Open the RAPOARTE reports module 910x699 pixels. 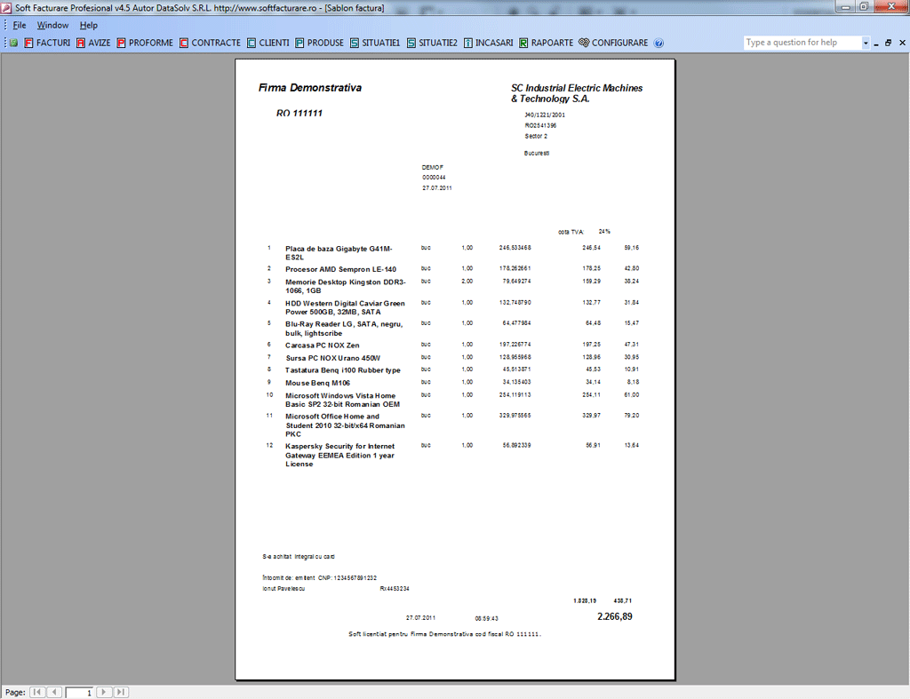(547, 43)
